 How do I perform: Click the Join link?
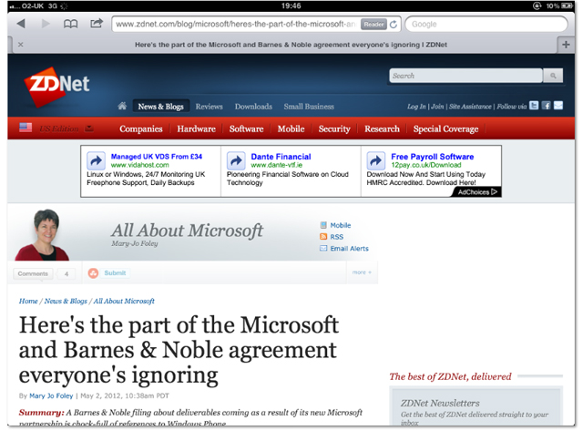(437, 107)
